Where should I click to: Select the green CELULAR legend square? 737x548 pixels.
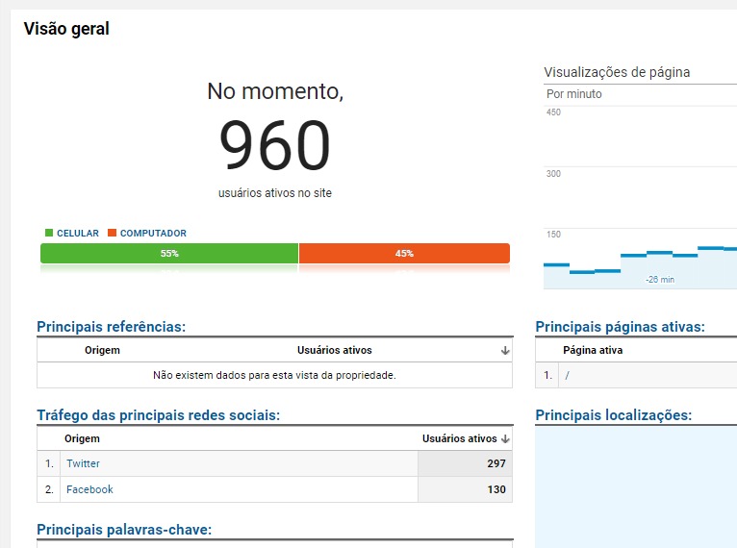coord(49,233)
